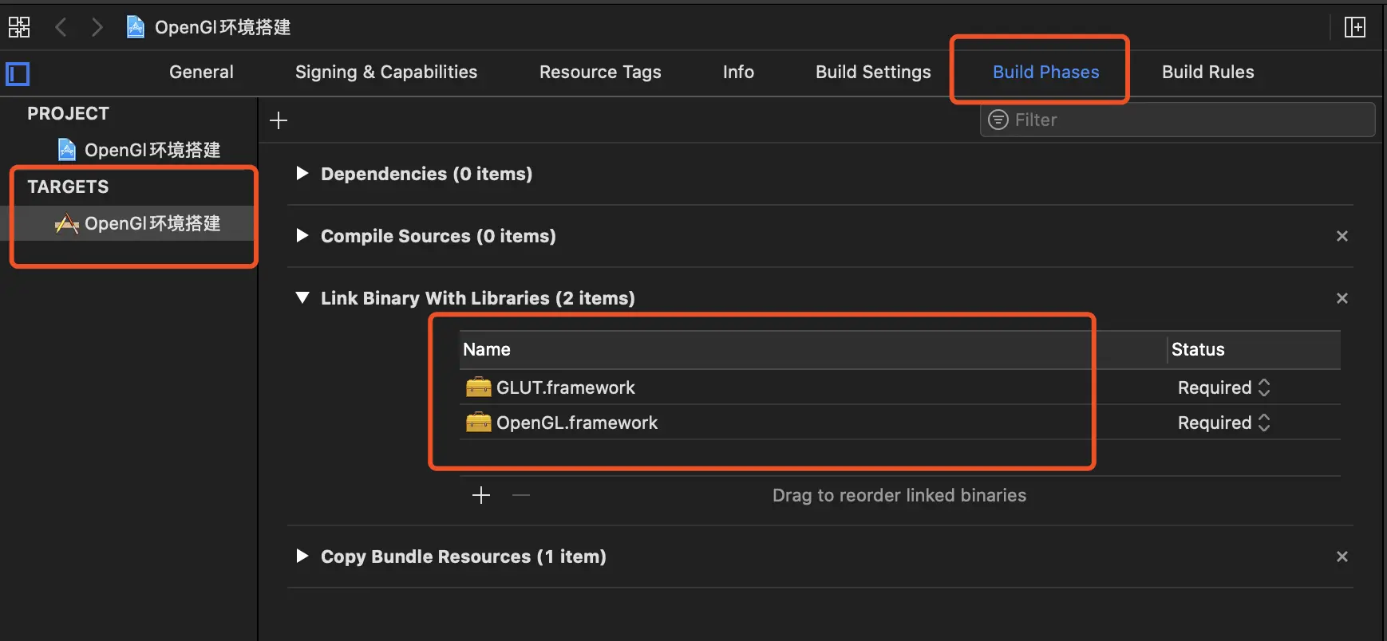Change GLUT.framework Required status
This screenshot has width=1387, height=641.
click(1223, 387)
